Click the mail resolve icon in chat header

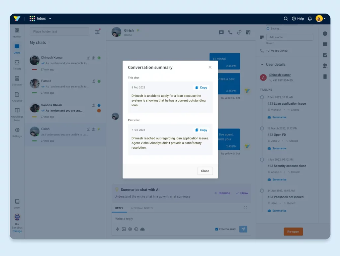248,32
